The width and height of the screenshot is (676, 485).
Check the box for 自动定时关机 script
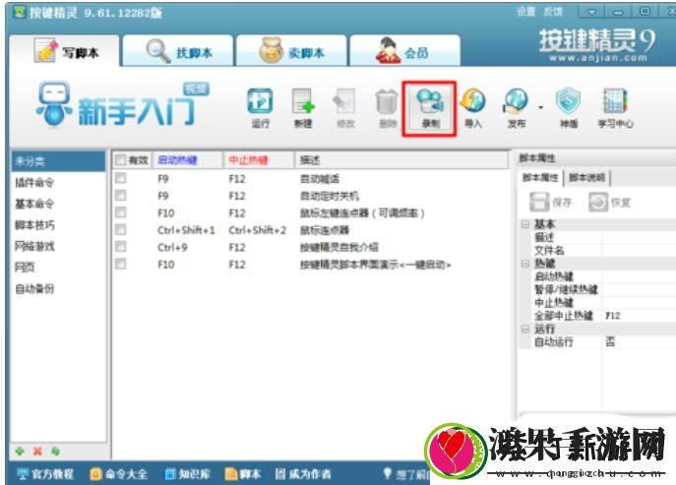click(121, 195)
